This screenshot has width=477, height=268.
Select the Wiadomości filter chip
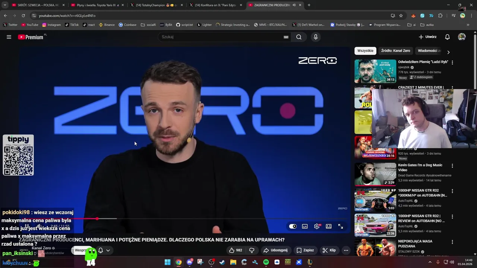(429, 51)
